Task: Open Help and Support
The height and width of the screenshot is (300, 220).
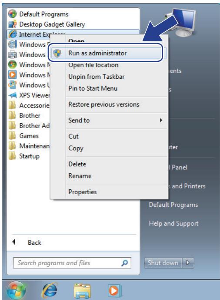Action: click(173, 223)
